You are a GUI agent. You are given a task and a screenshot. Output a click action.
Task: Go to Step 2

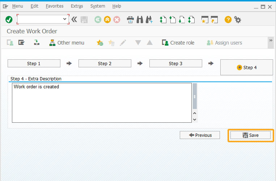point(105,63)
